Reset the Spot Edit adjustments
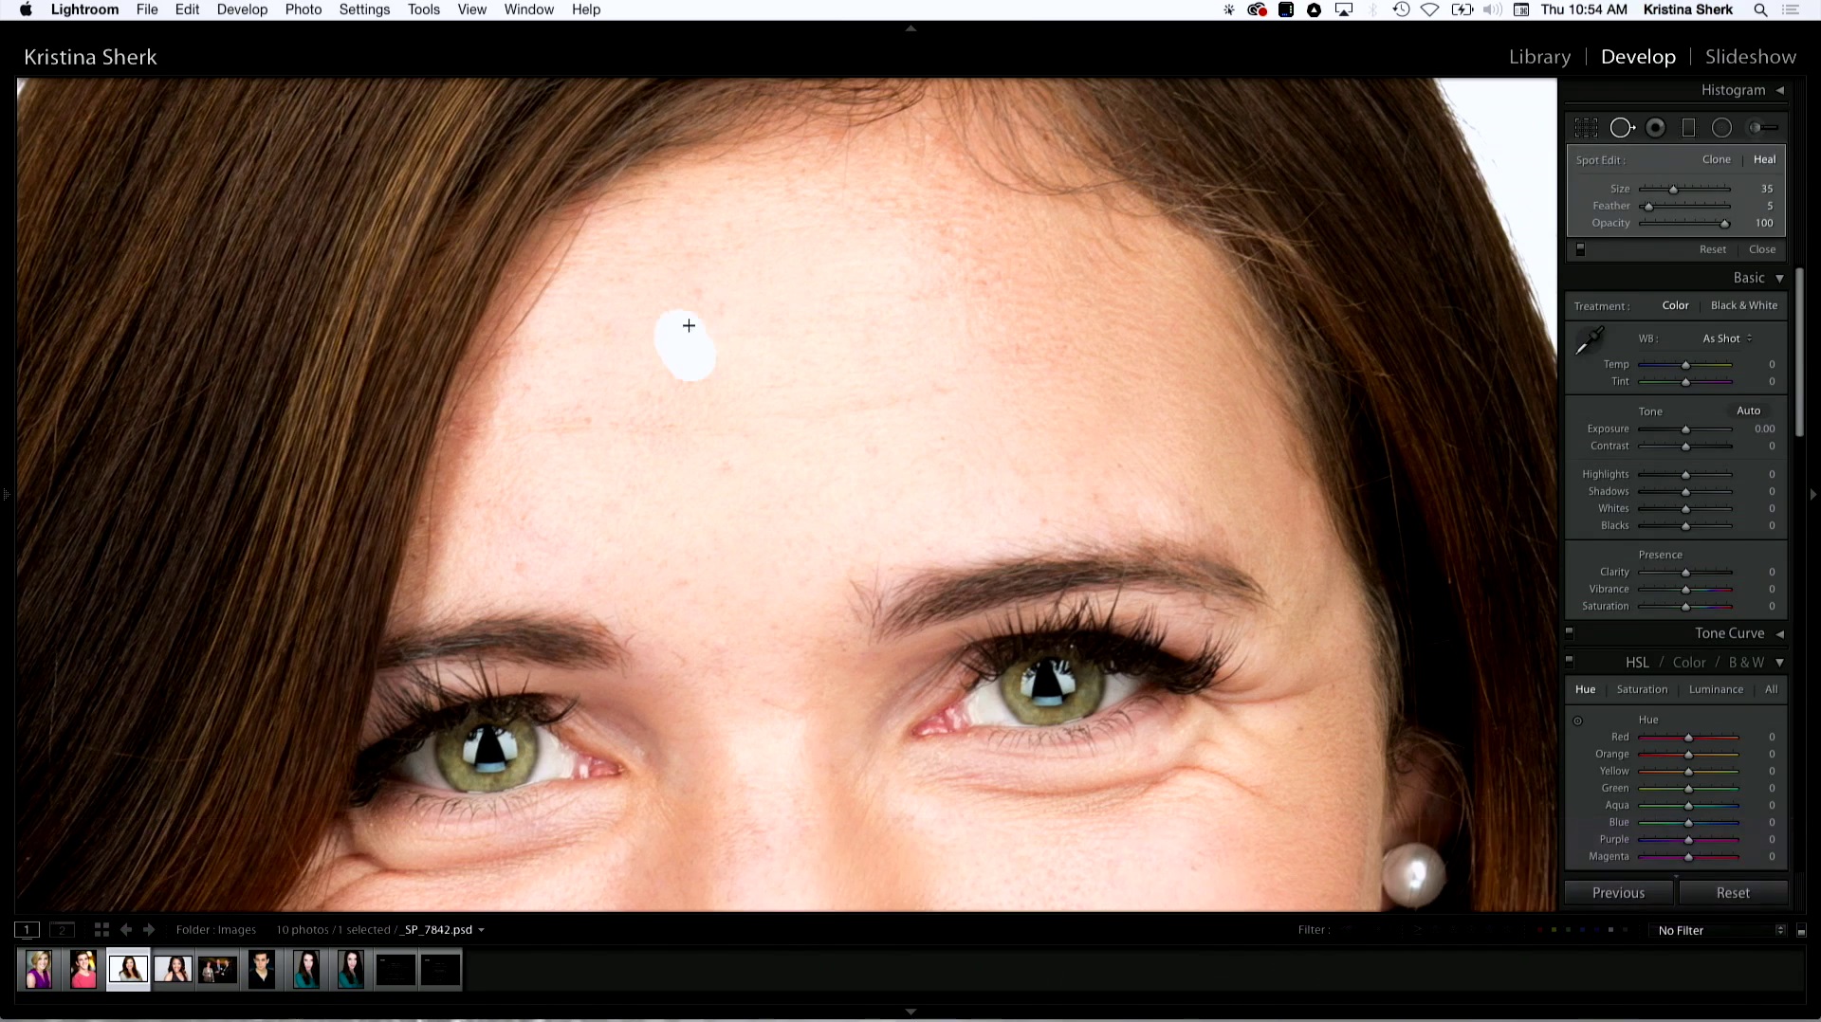1821x1022 pixels. [x=1713, y=249]
